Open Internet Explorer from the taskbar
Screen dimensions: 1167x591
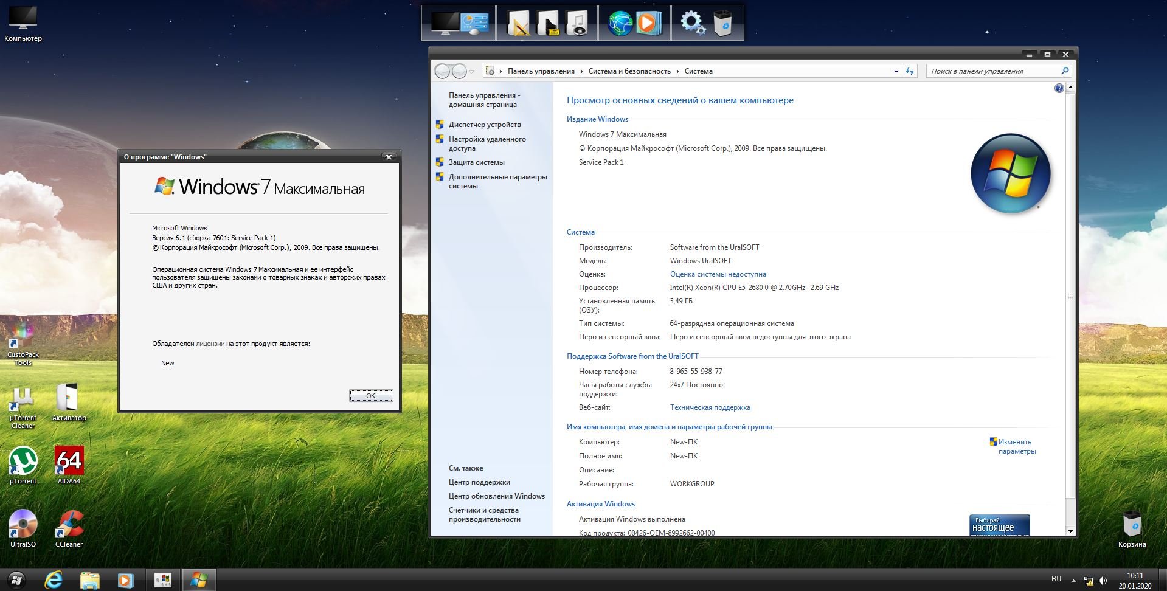tap(54, 580)
